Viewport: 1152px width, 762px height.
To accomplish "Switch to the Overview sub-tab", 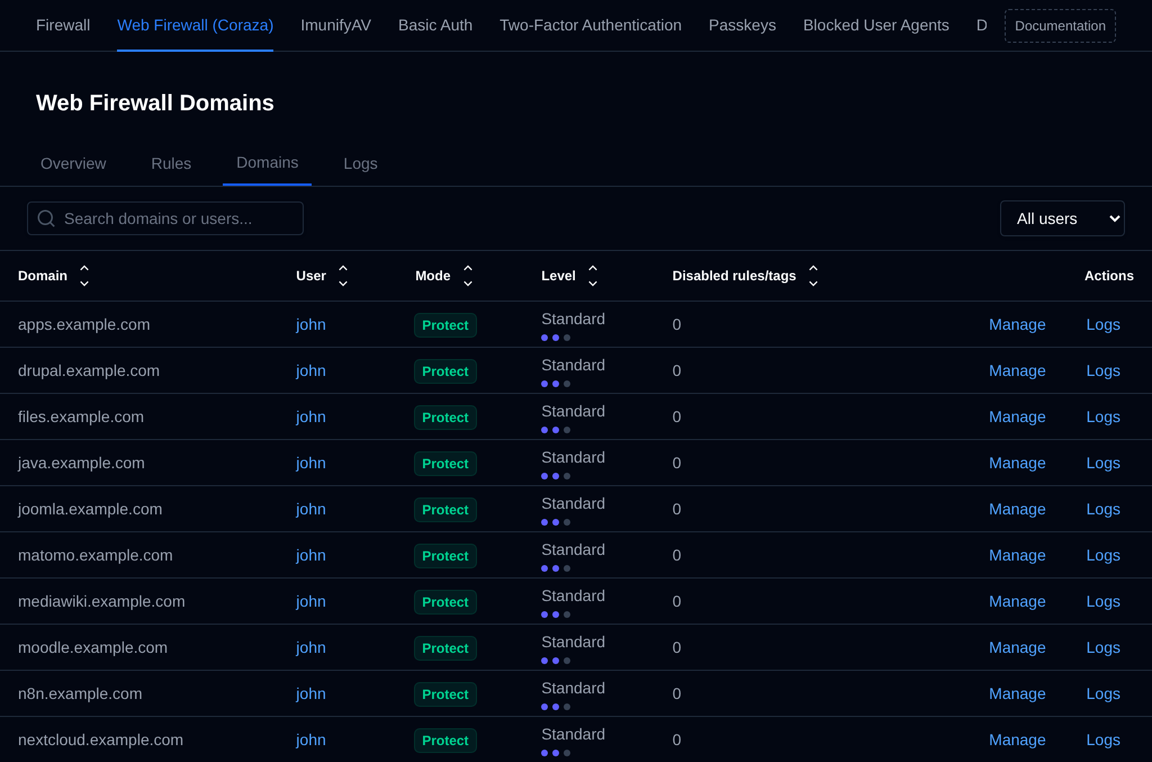I will coord(73,164).
